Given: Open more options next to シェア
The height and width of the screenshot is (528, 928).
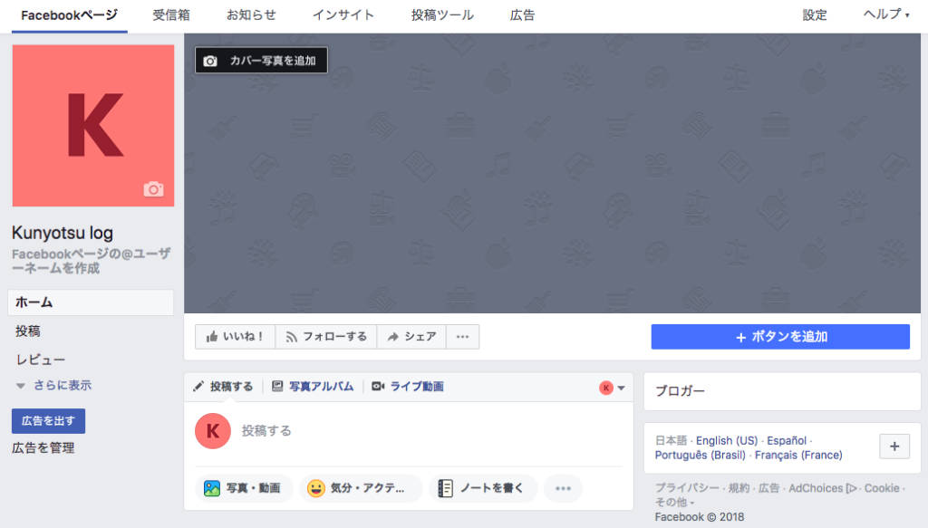Looking at the screenshot, I should point(463,336).
